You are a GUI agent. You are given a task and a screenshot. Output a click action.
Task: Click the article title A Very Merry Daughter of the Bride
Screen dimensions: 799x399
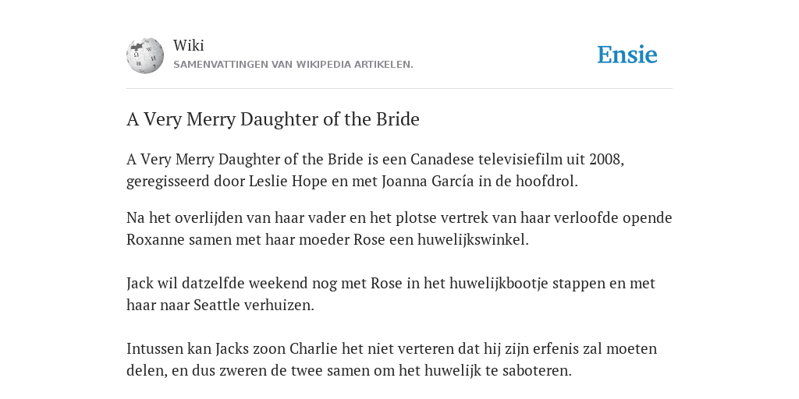(x=272, y=119)
